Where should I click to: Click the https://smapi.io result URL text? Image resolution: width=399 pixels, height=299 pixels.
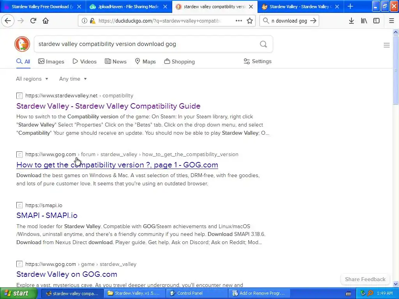pos(44,206)
